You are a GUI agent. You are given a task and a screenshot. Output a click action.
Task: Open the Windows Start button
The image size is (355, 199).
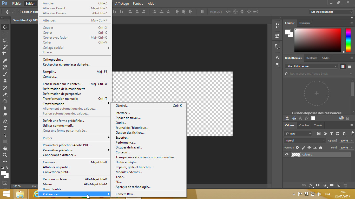click(6, 194)
